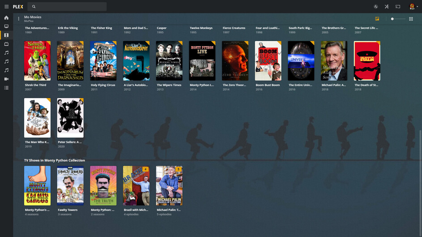Click '5 episodes' under Michael Palin show
This screenshot has height=237, width=422.
pos(164,214)
